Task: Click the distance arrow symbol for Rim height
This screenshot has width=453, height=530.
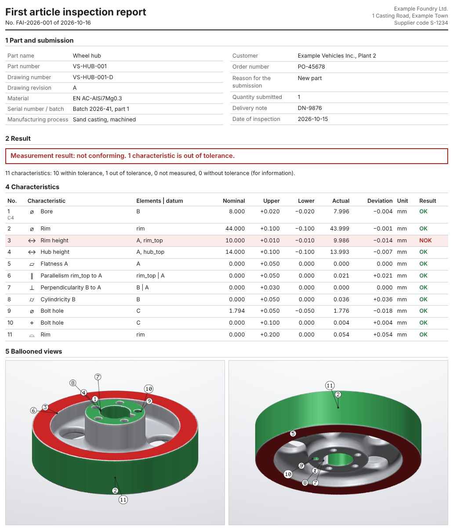Action: [x=32, y=241]
